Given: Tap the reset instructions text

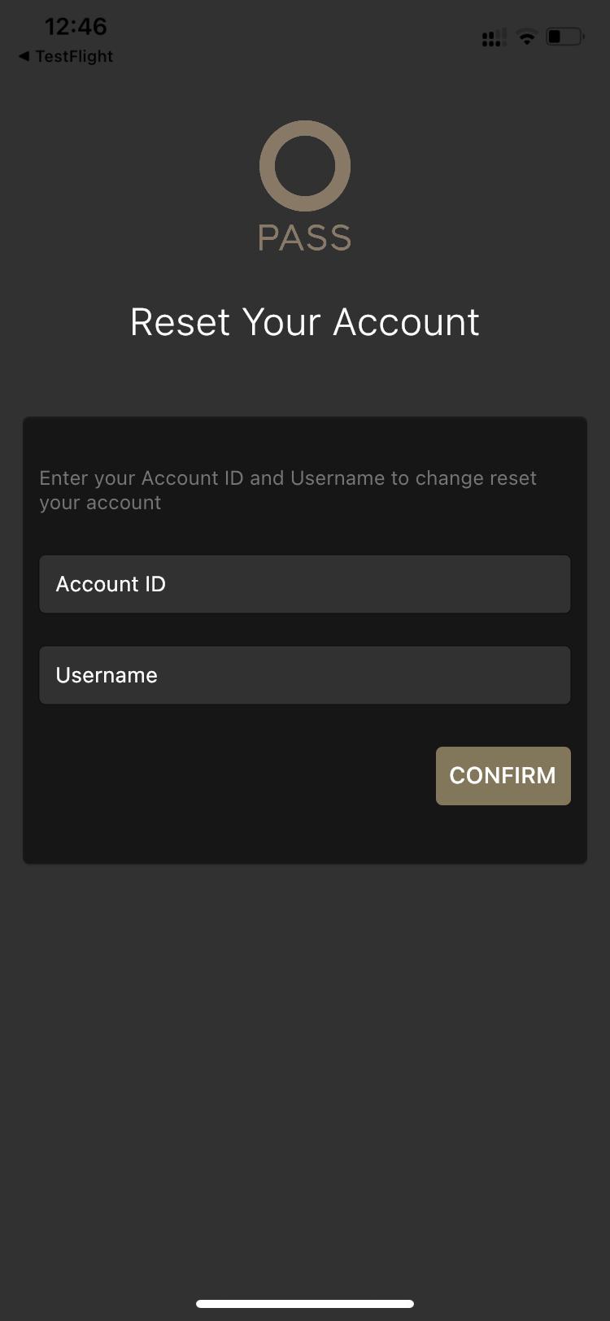Looking at the screenshot, I should (x=287, y=490).
